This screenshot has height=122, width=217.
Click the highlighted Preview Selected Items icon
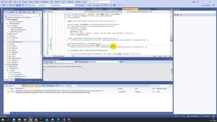36,12
